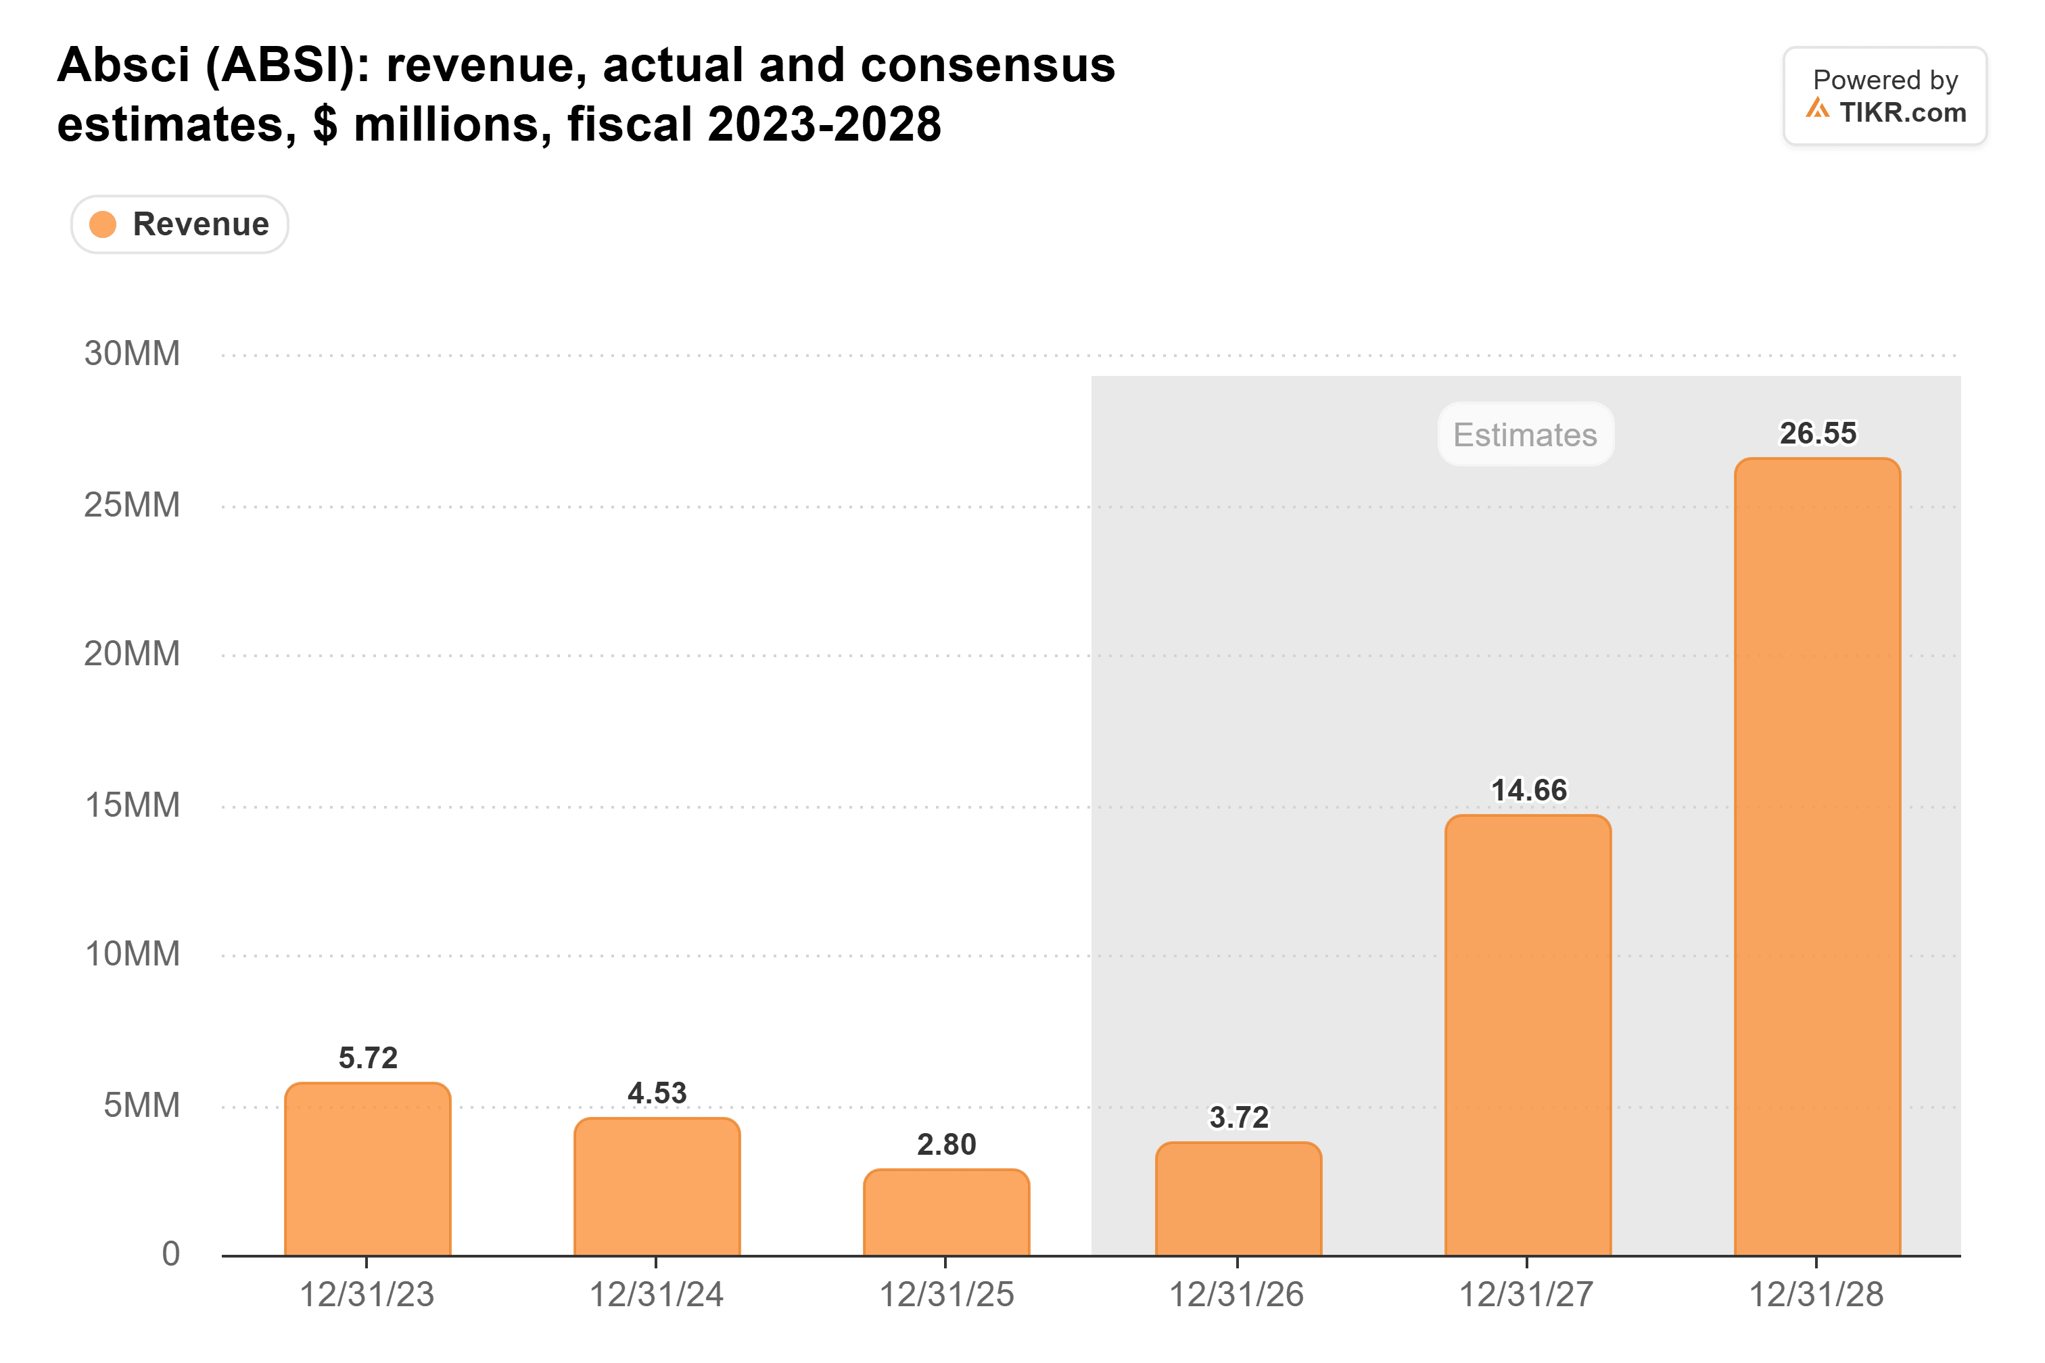Select the 12/31/25 revenue bar

coord(947,1213)
